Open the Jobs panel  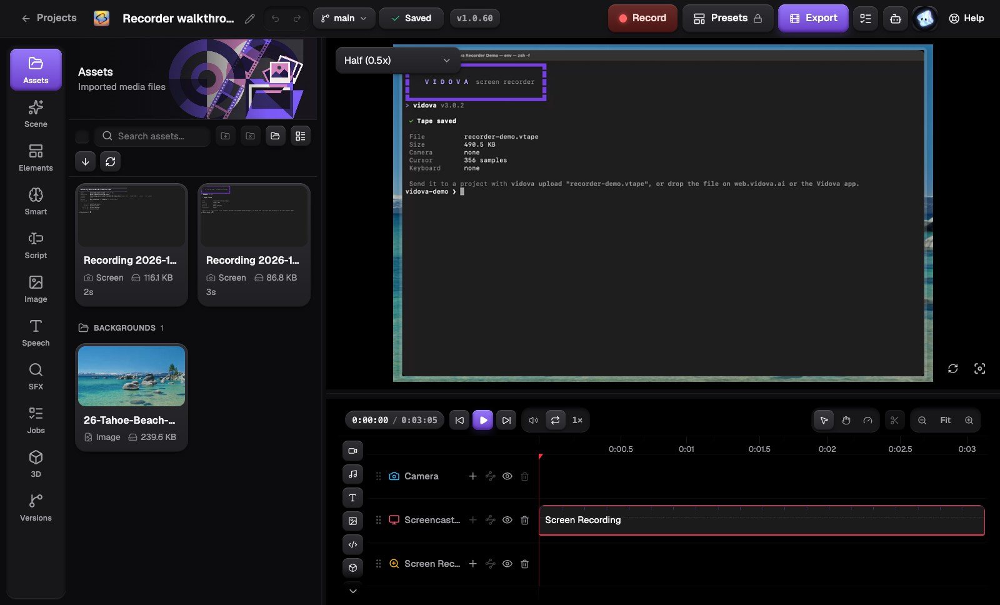[x=36, y=420]
